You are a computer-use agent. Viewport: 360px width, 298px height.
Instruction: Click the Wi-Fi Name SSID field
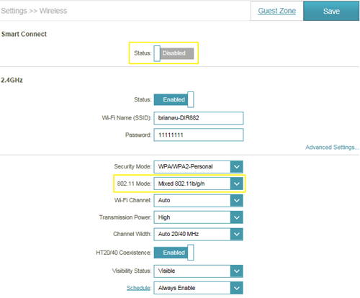pos(199,118)
